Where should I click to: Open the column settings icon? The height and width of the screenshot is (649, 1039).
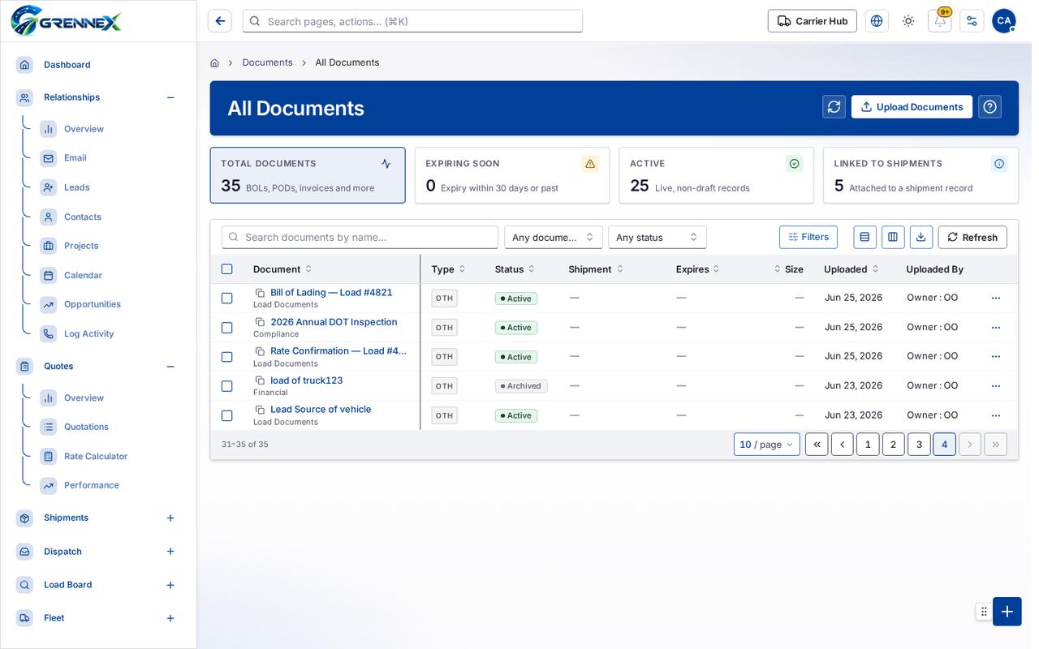[893, 237]
